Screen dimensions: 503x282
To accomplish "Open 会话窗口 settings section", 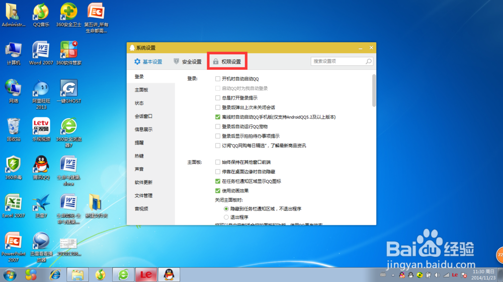I will click(151, 116).
